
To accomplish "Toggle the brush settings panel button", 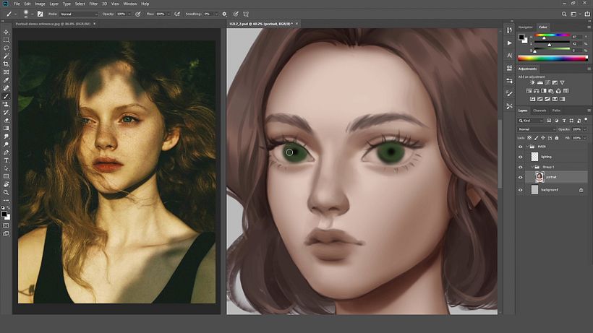I will pos(40,14).
